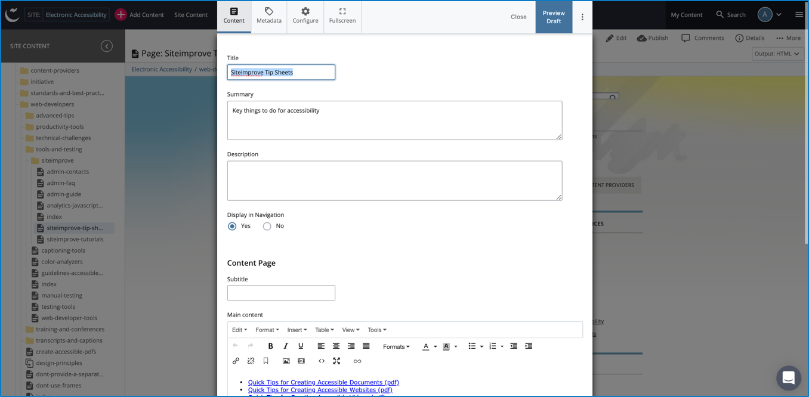Open the chat support widget
Viewport: 809px width, 397px height.
pos(789,378)
